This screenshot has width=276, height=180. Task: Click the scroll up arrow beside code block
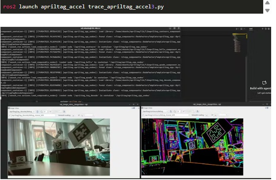(x=267, y=3)
